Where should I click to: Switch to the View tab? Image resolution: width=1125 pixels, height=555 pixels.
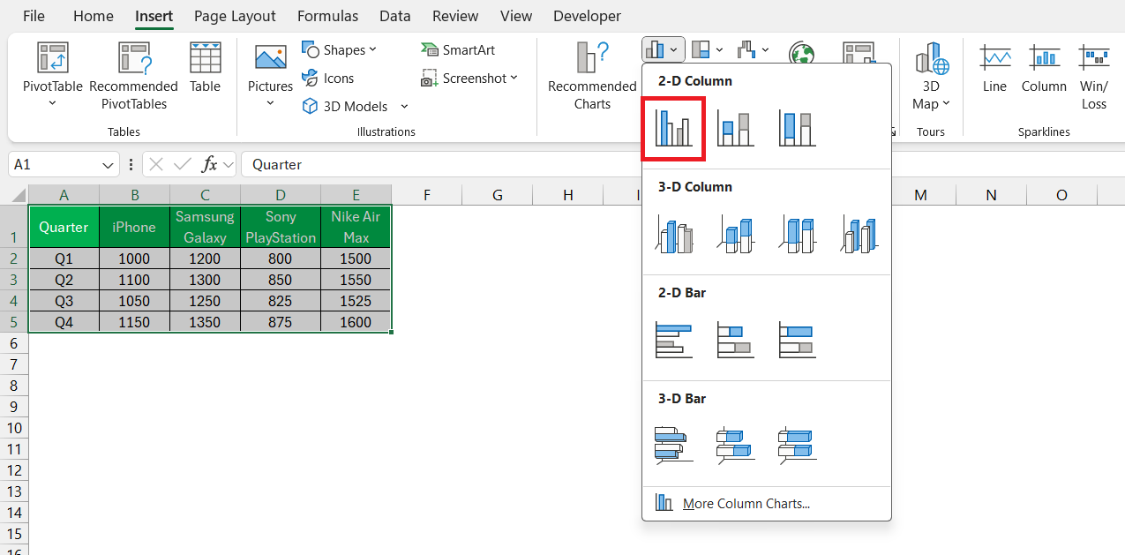point(516,16)
